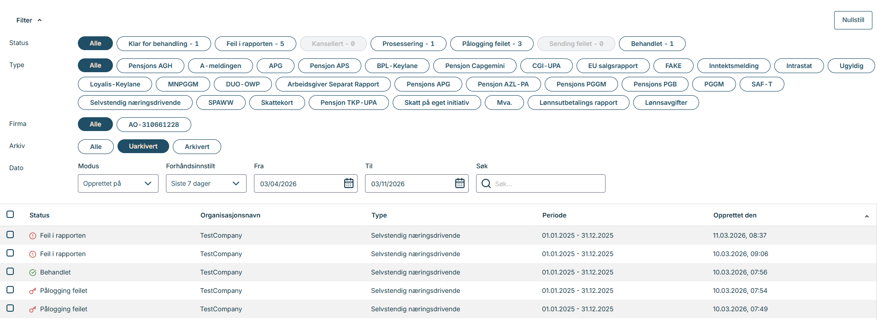The image size is (877, 320).
Task: Select the Arkivert archive filter
Action: click(x=197, y=147)
